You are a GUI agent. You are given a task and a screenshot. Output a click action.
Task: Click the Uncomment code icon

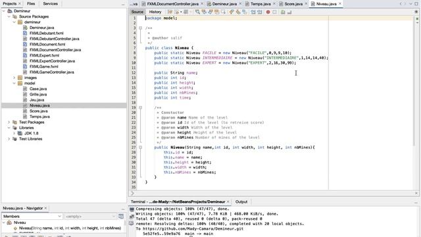(x=289, y=12)
